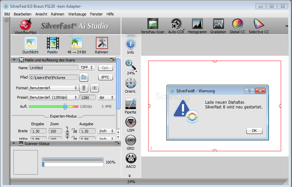This screenshot has height=187, width=292.
Task: Choose the Positiv film type icon
Action: (x=53, y=46)
